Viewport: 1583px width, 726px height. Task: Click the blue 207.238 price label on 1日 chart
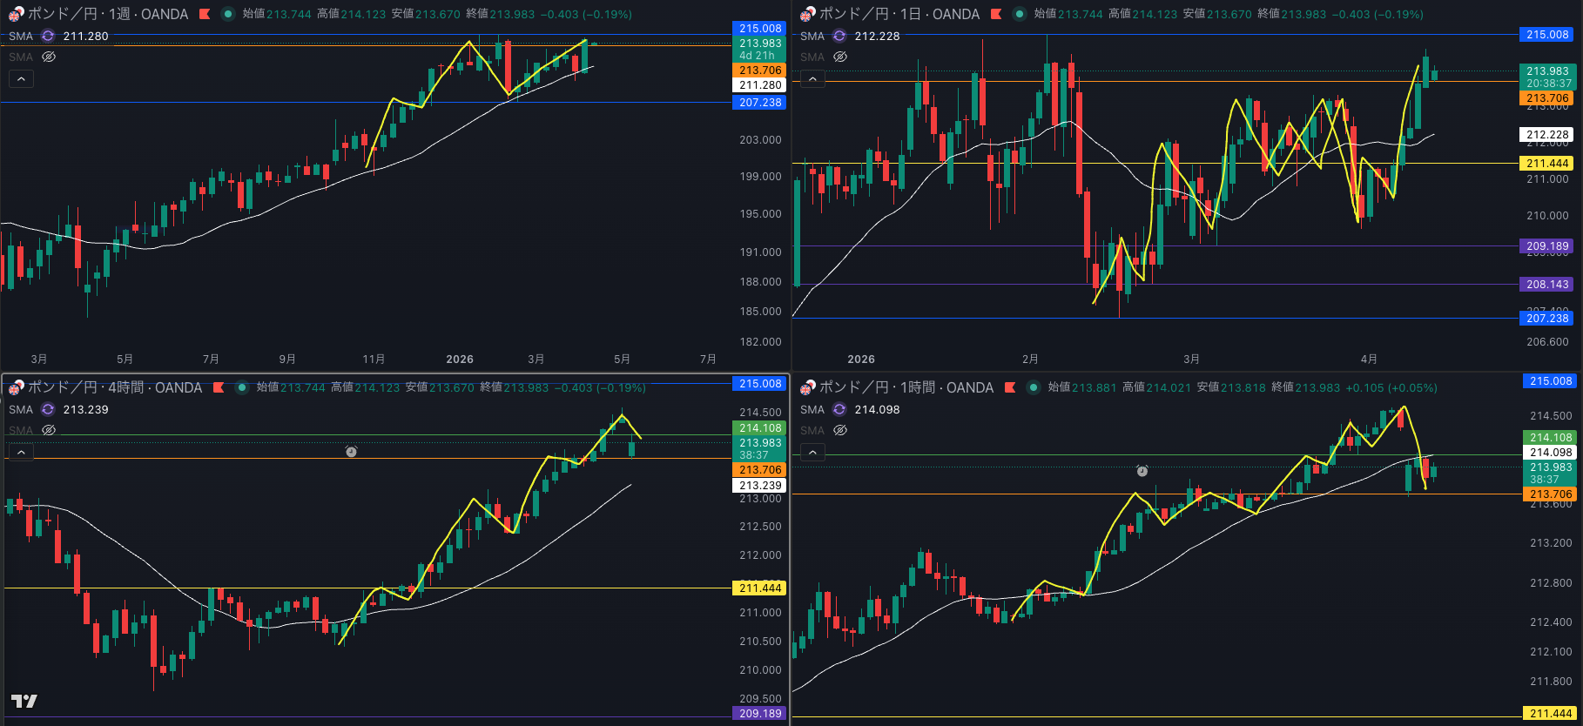(x=1547, y=319)
